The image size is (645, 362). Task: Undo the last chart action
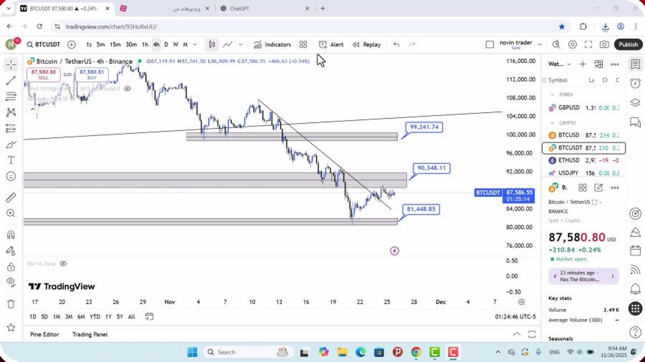[396, 45]
